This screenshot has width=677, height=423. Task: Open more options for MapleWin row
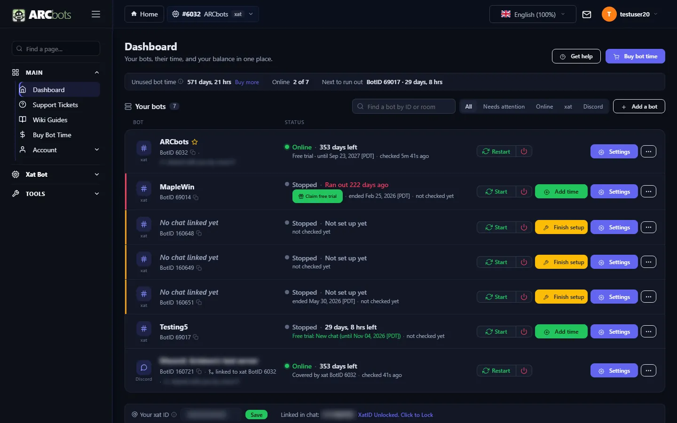coord(648,191)
